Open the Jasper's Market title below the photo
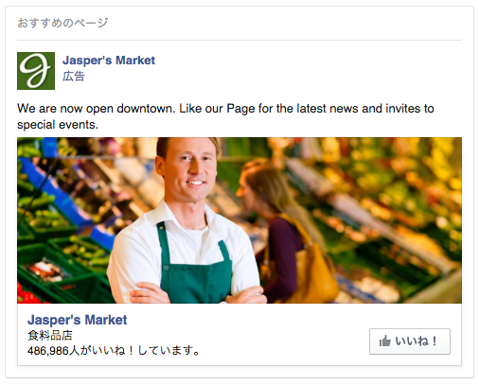 pyautogui.click(x=77, y=320)
